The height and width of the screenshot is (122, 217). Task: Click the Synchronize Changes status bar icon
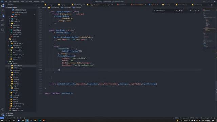click(14, 118)
